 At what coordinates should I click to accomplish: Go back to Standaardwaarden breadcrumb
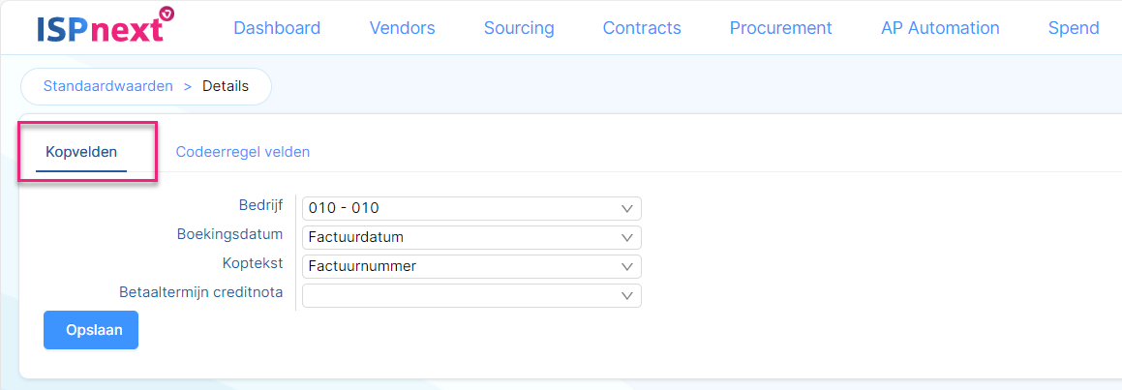click(x=108, y=86)
